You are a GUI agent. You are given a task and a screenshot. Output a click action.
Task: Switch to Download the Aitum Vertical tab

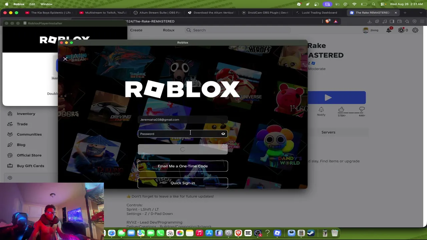click(x=211, y=13)
